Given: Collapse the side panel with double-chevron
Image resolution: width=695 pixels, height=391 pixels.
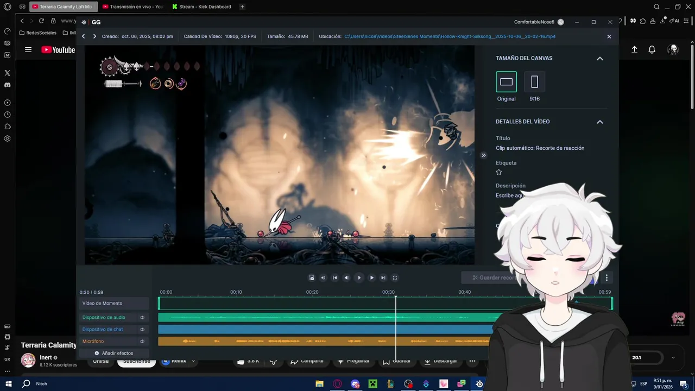Looking at the screenshot, I should 483,155.
